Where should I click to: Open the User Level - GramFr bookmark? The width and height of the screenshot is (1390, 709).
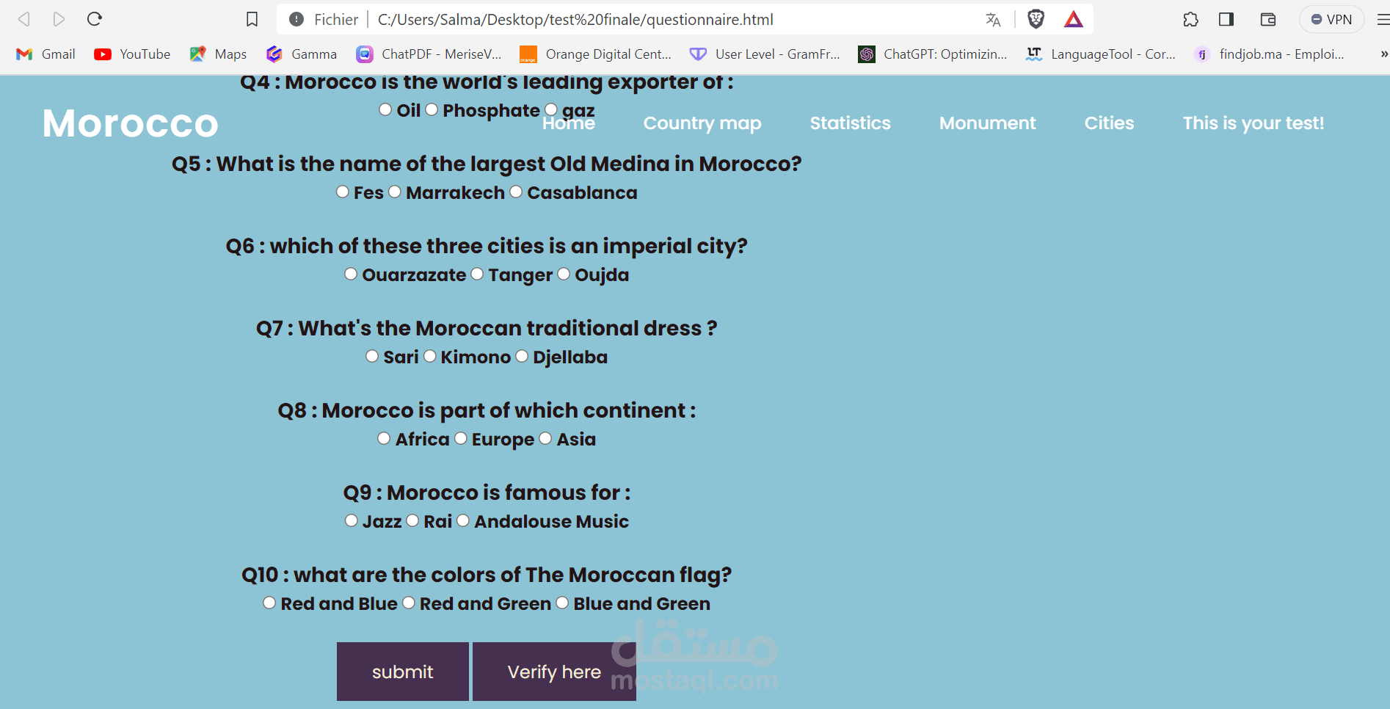pyautogui.click(x=765, y=54)
